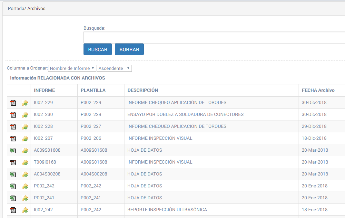Screen dimensions: 345x218
Task: Select the Archivos breadcrumb item
Action: pos(36,8)
